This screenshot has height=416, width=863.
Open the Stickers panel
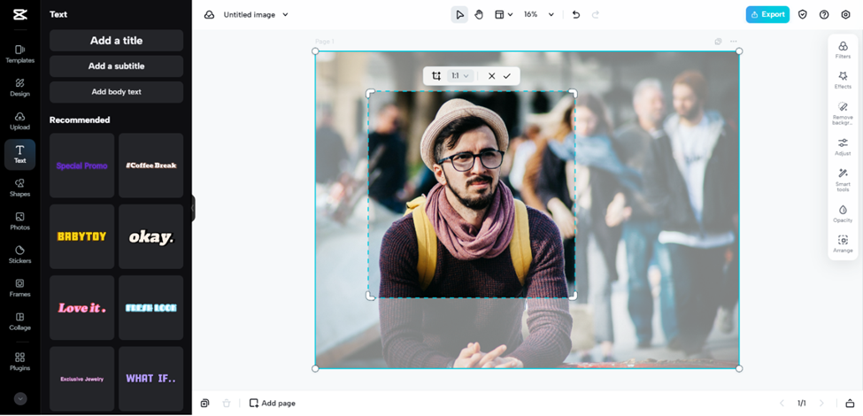click(19, 255)
